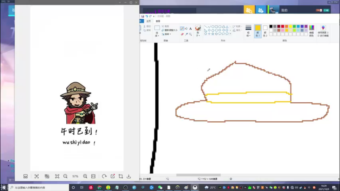Click the shape Fill option
Viewport: 340px width, 191px height.
237,30
